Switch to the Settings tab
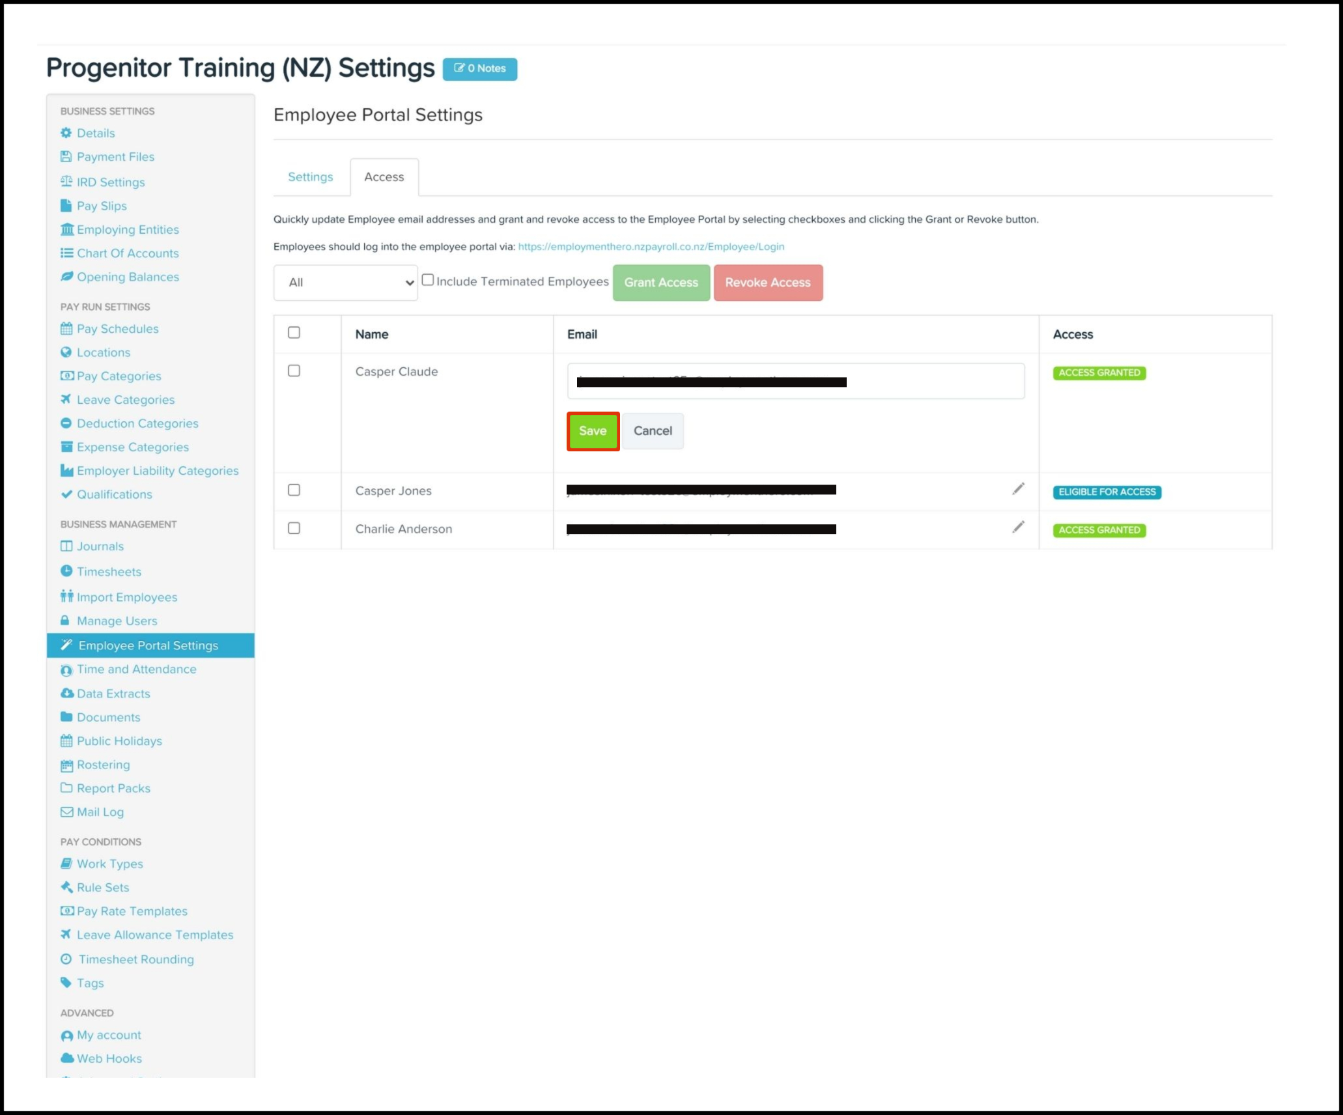Viewport: 1343px width, 1115px height. coord(310,177)
